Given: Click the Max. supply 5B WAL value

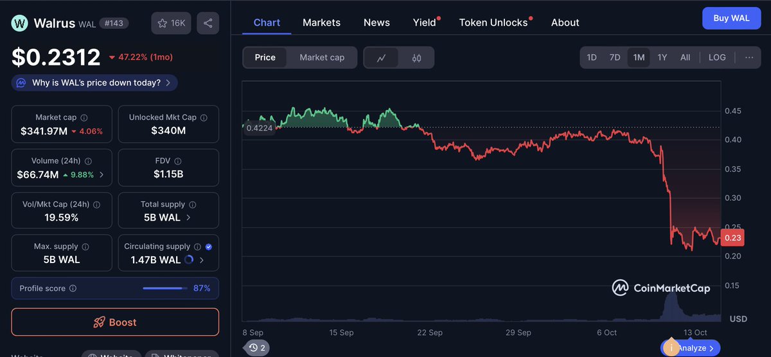Looking at the screenshot, I should coord(62,260).
